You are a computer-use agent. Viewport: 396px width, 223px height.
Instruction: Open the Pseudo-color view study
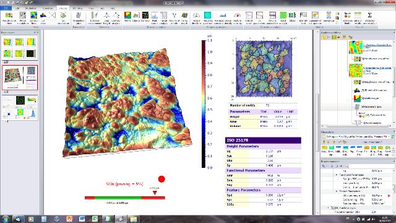click(9, 18)
